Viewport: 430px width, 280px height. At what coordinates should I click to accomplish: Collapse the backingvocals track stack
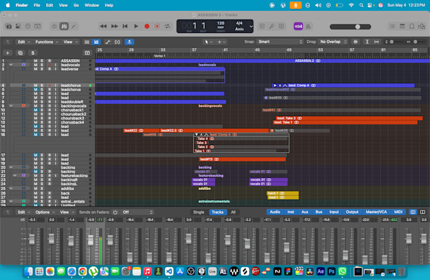(11, 106)
